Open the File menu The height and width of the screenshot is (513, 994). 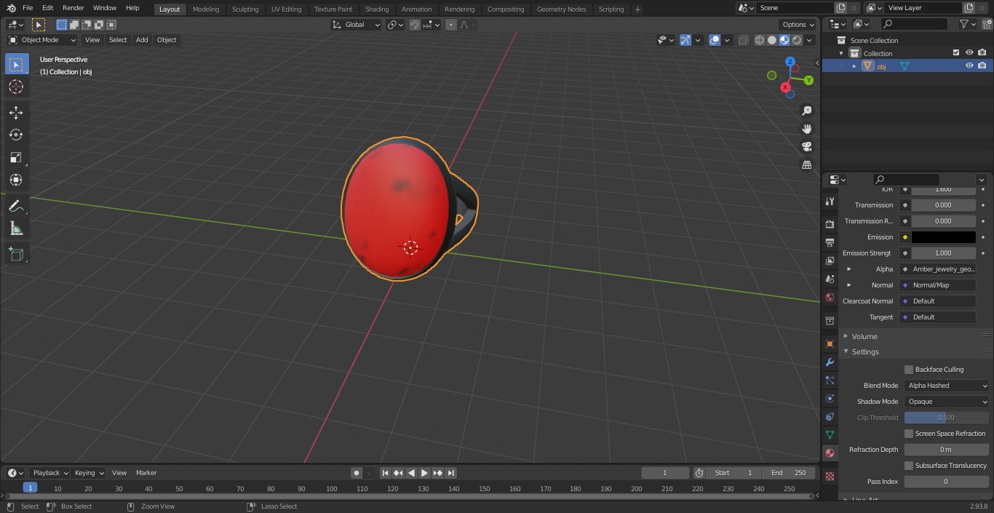(28, 8)
